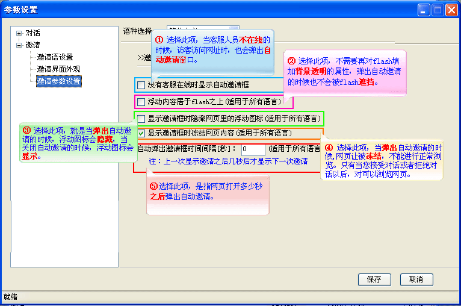This screenshot has height=306, width=461.
Task: Open 邀请语设置 in the tree
Action: 55,57
